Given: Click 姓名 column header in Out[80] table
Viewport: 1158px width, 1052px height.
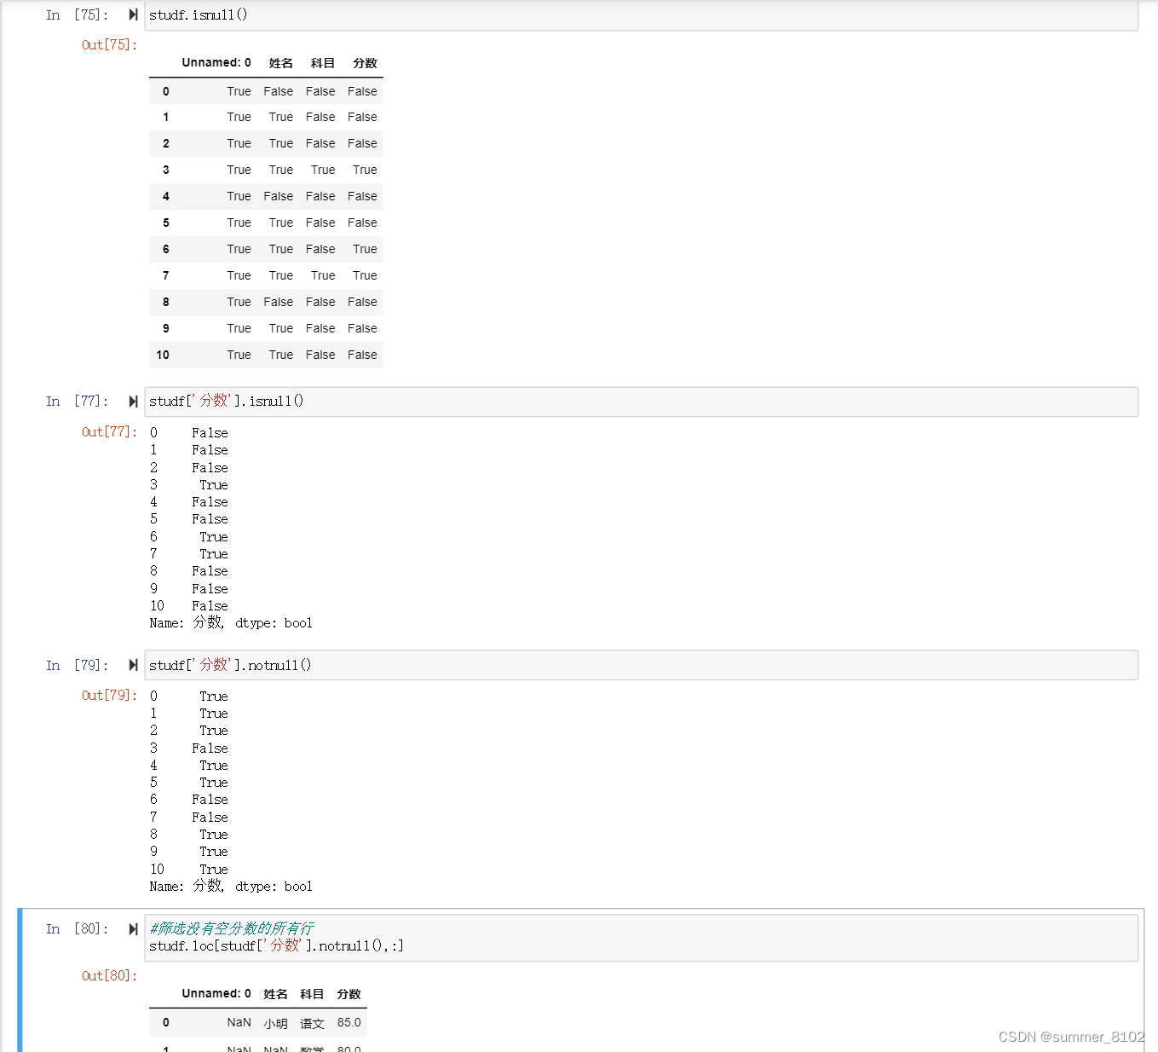Looking at the screenshot, I should click(275, 994).
